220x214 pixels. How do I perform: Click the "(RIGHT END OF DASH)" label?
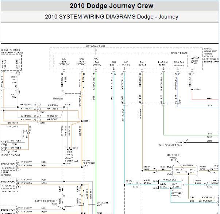pos(170,145)
